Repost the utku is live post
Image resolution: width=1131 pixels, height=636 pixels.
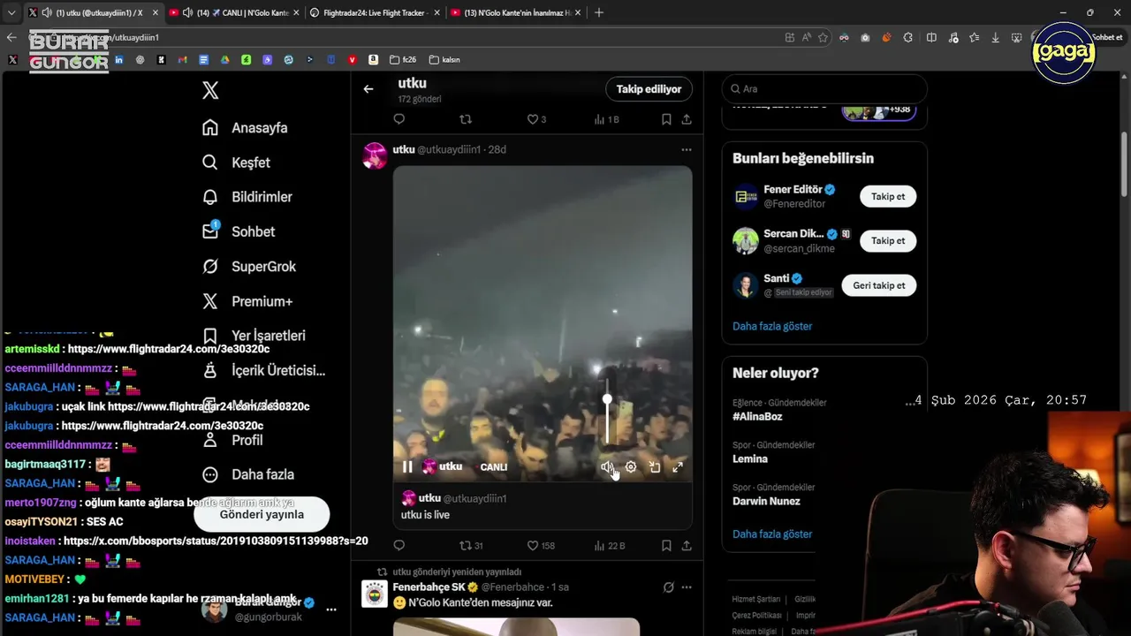tap(471, 546)
